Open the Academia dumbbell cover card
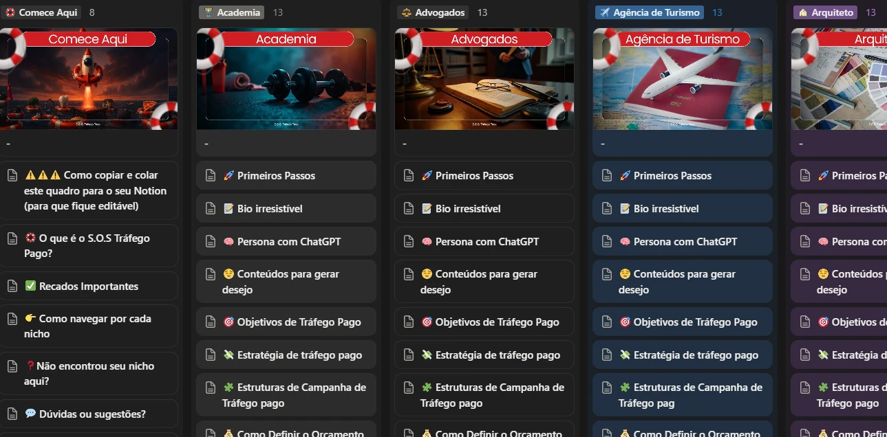The height and width of the screenshot is (437, 887). [286, 92]
